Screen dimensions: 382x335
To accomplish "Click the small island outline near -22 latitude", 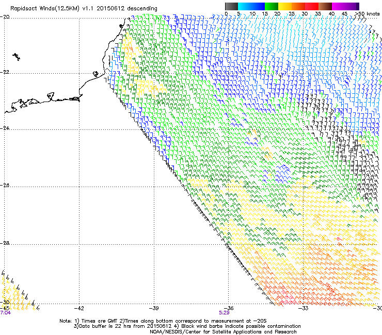I will click(x=95, y=74).
